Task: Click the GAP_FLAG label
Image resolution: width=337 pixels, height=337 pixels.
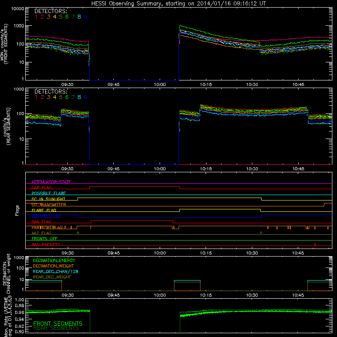Action: coord(42,187)
